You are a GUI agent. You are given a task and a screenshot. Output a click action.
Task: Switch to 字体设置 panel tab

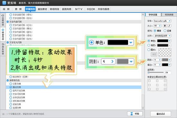[x=153, y=15]
